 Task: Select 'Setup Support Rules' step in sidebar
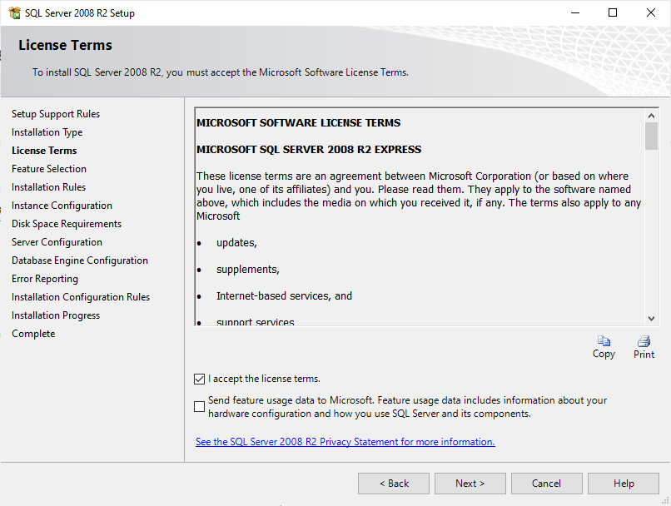56,114
